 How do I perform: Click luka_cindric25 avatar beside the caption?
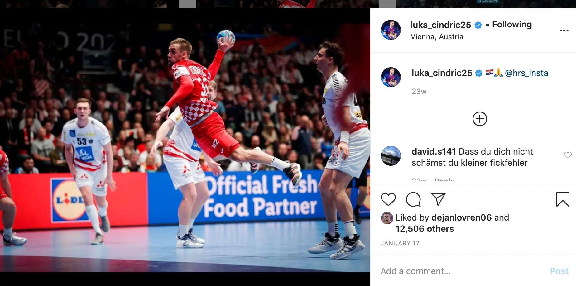[x=391, y=77]
